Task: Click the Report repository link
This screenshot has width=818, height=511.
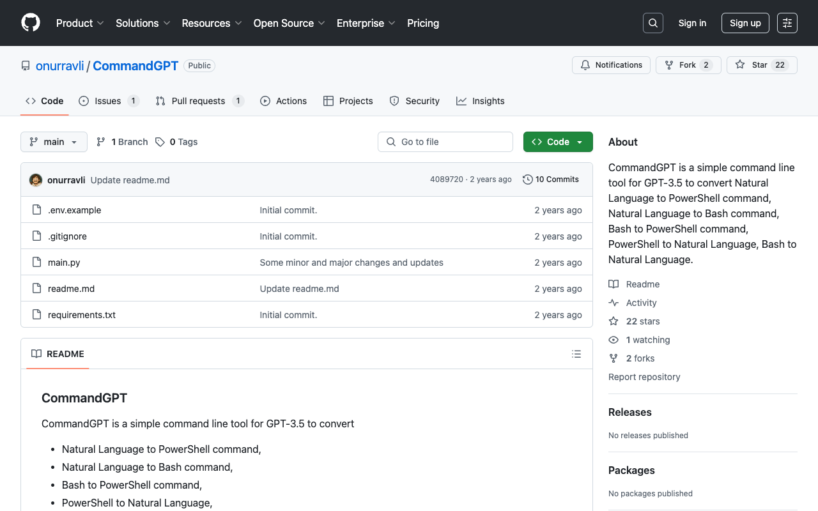Action: (644, 377)
